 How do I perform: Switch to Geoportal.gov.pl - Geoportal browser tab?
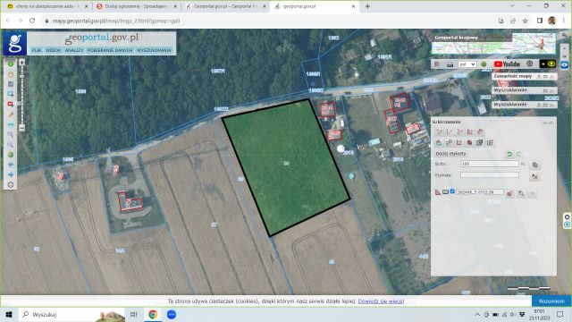click(x=225, y=6)
